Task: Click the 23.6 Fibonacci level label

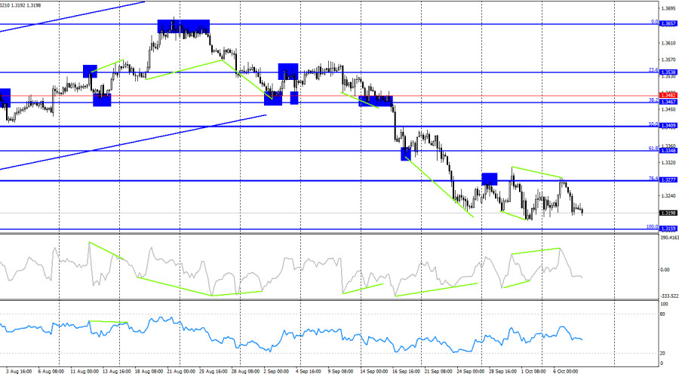Action: (x=653, y=69)
